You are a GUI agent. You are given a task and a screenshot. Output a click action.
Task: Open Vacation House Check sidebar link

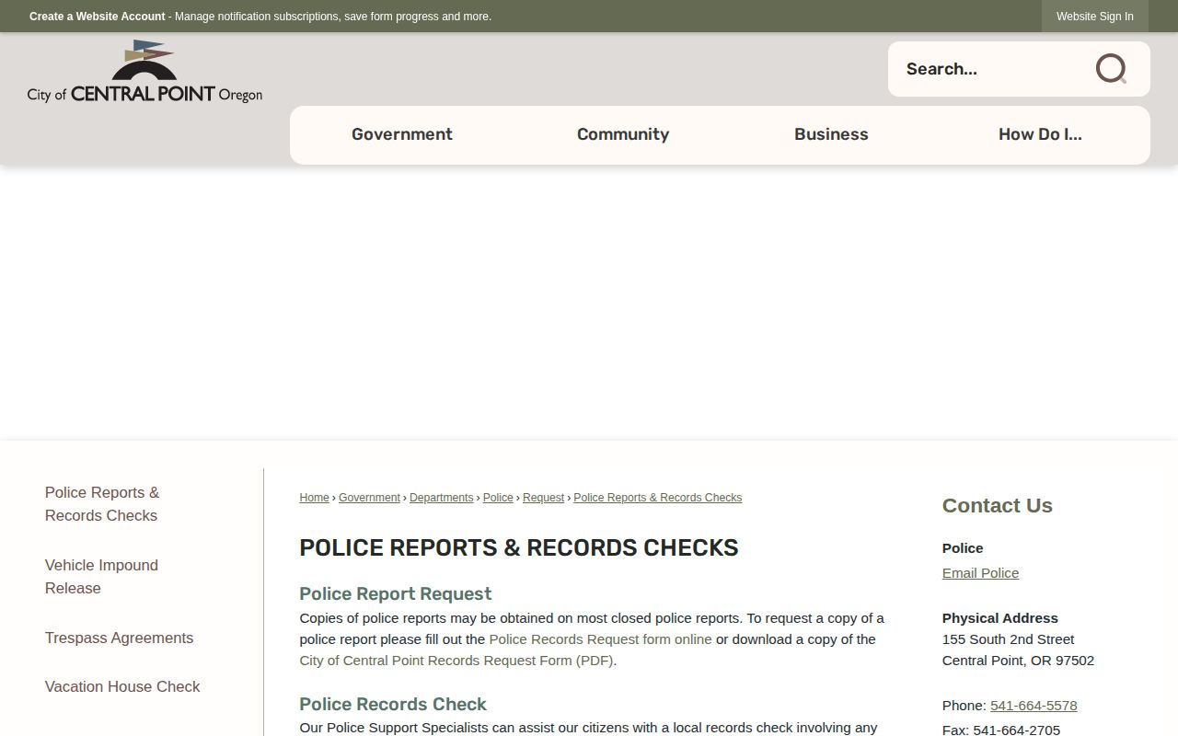click(122, 686)
